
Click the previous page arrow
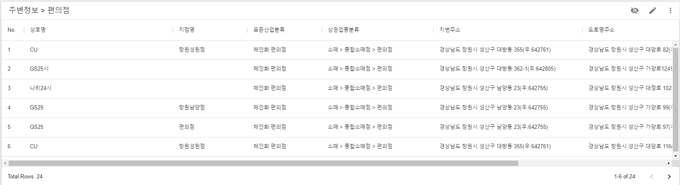click(x=651, y=176)
